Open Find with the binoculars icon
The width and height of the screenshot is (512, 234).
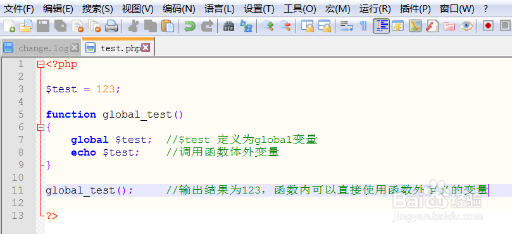[x=228, y=26]
